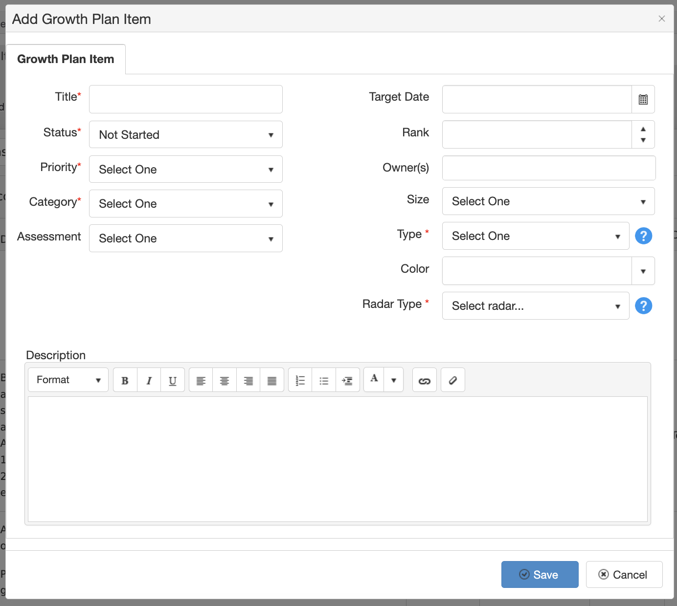The width and height of the screenshot is (677, 606).
Task: Click the Add Growth Plan Item heading
Action: tap(82, 19)
